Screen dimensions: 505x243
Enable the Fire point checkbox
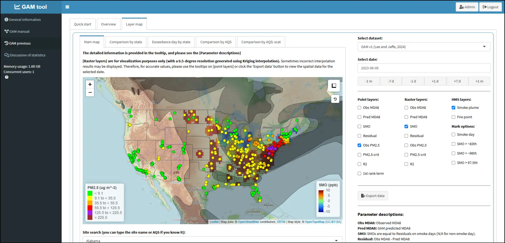(453, 117)
